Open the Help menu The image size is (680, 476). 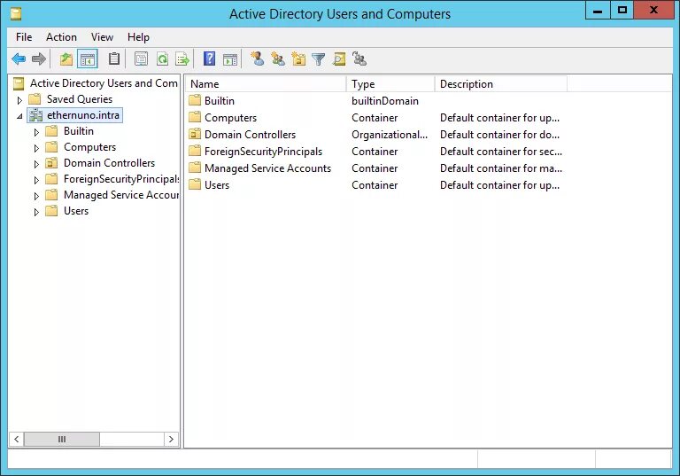click(138, 37)
